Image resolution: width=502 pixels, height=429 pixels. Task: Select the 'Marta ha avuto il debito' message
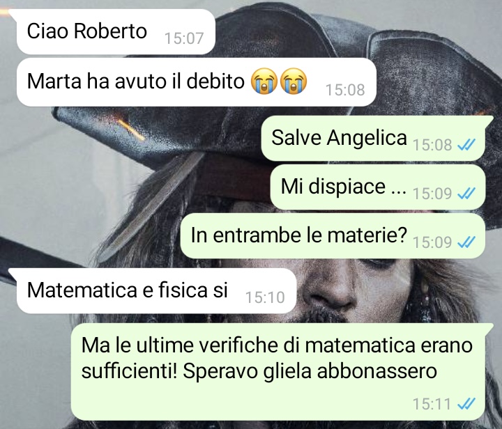pyautogui.click(x=196, y=82)
